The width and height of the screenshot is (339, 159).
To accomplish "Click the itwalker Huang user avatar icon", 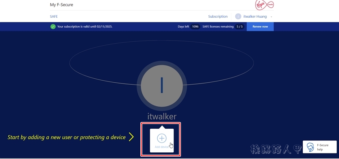I will [x=238, y=17].
